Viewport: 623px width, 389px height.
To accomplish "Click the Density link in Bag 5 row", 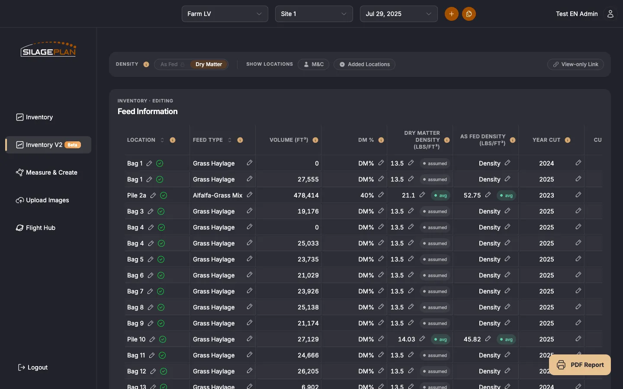I will coord(490,259).
